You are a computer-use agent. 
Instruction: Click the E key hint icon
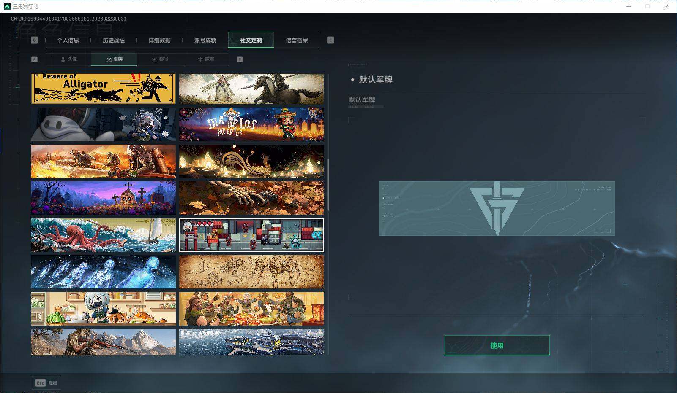pos(330,40)
